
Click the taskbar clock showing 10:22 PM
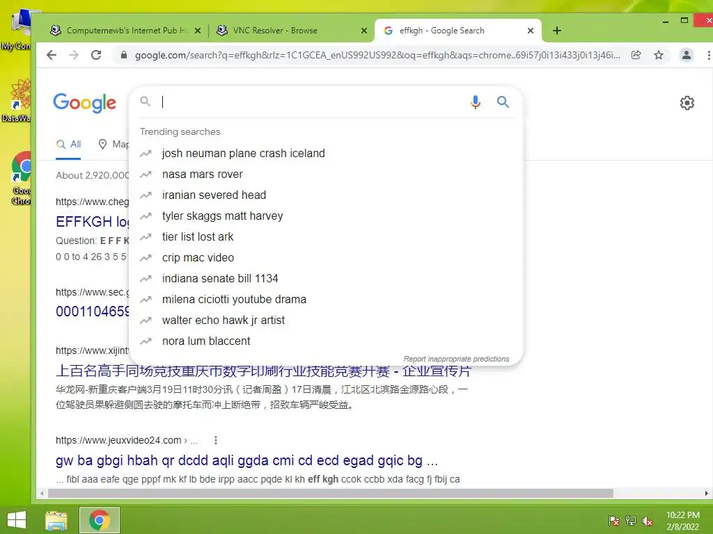coord(682,521)
